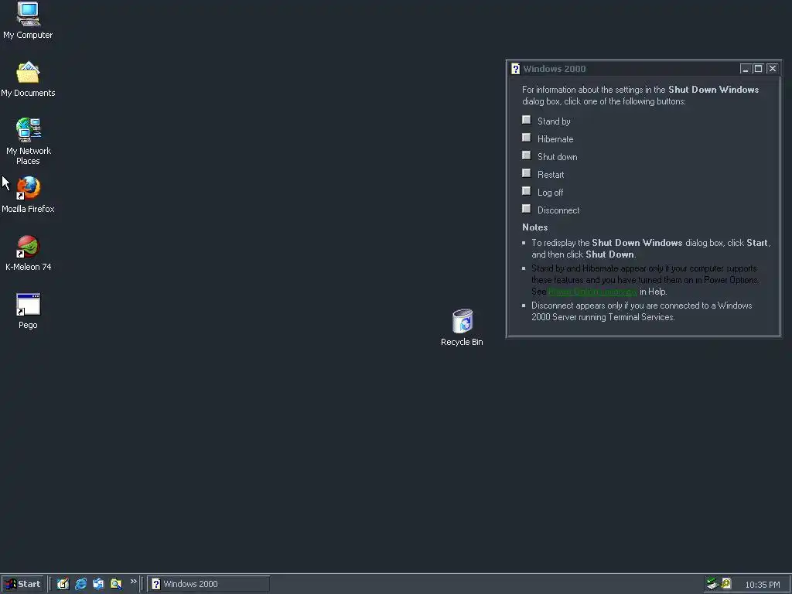Click the help icon in Windows 2000 title bar
Image resolution: width=792 pixels, height=594 pixels.
pyautogui.click(x=515, y=69)
